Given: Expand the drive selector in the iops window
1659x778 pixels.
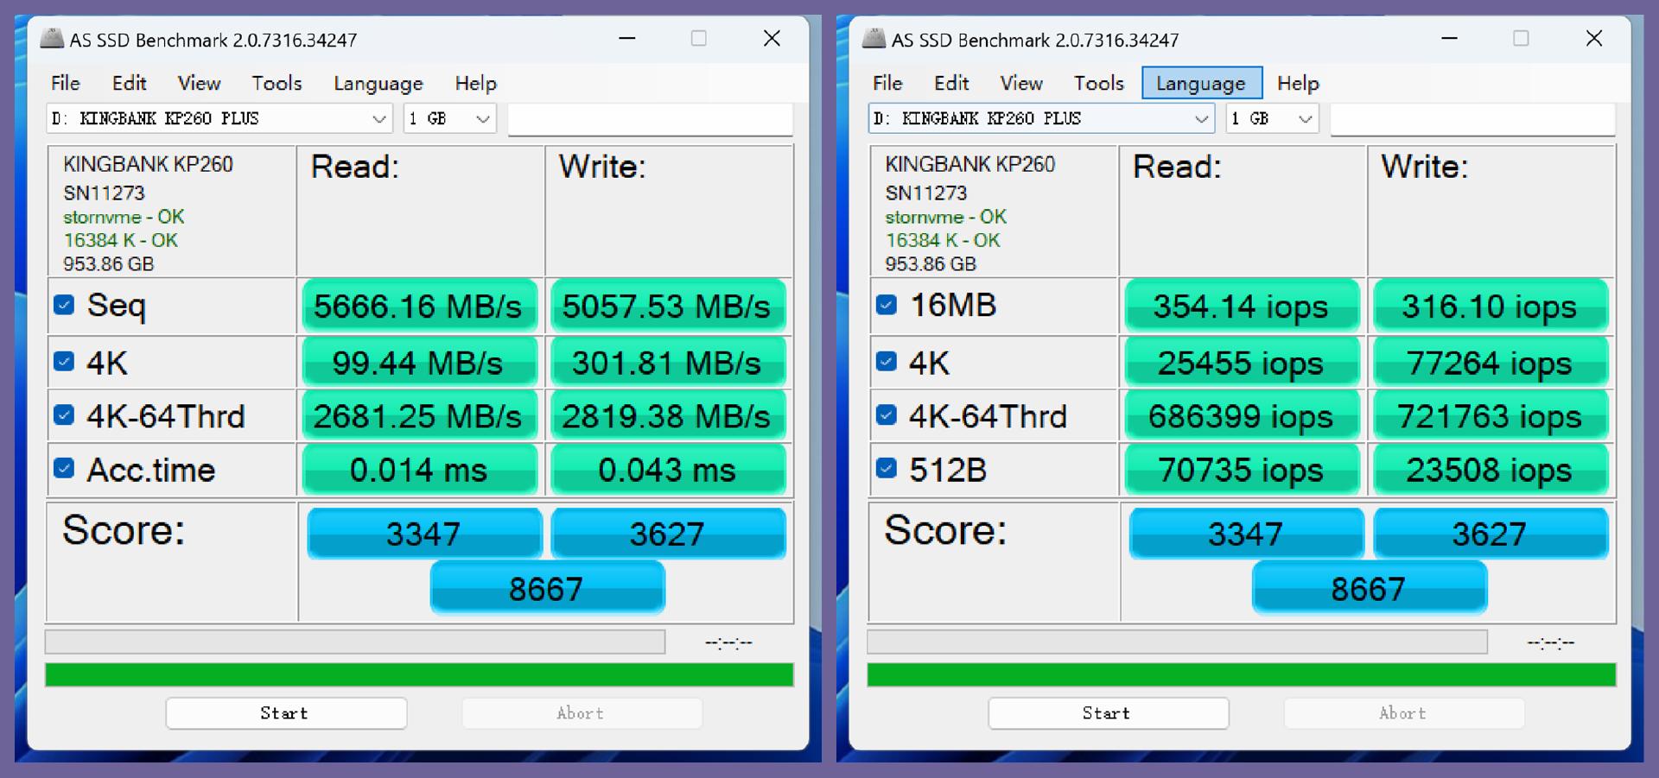Looking at the screenshot, I should [x=1042, y=118].
